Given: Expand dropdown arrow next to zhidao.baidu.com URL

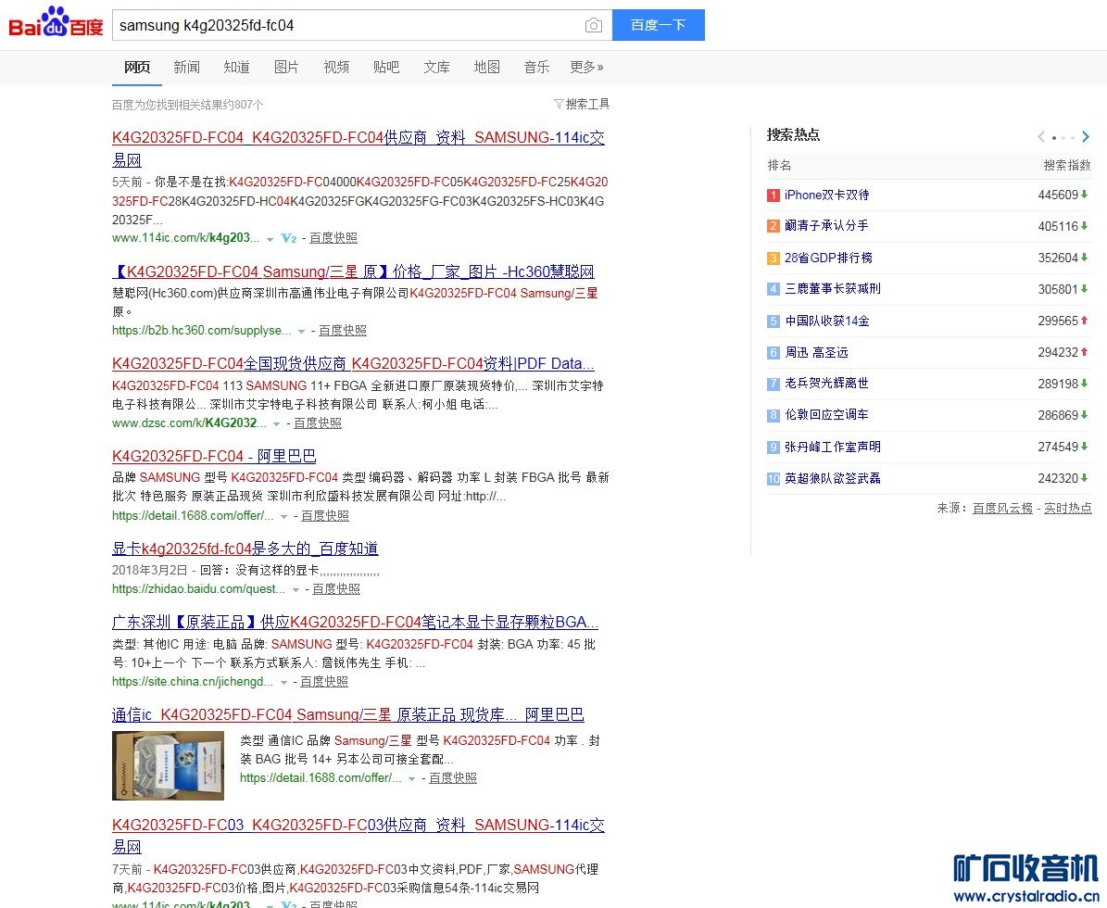Looking at the screenshot, I should coord(296,589).
